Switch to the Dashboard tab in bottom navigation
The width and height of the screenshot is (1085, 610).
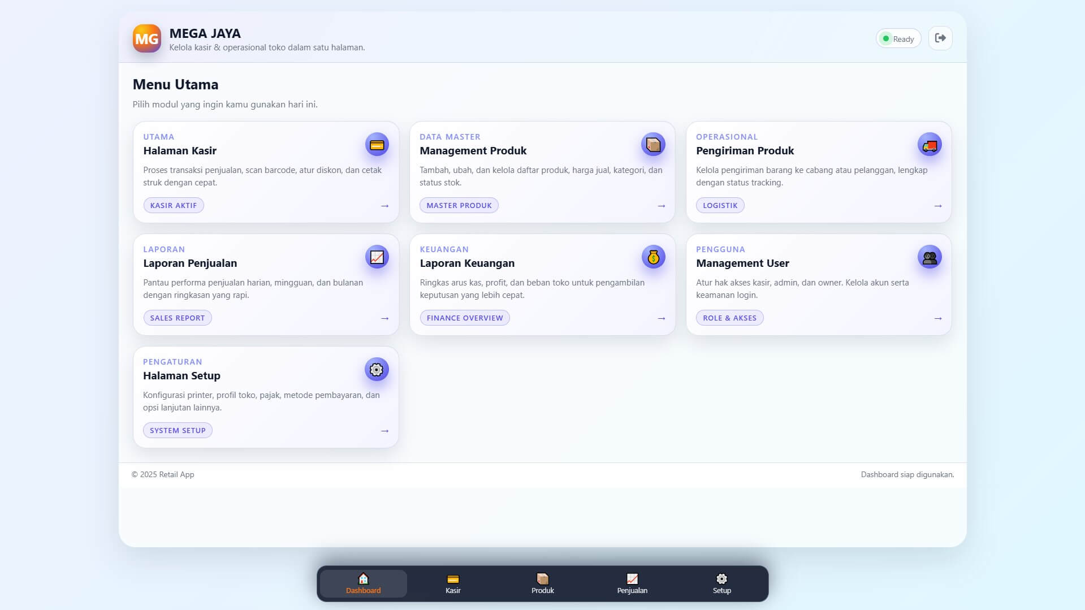[362, 583]
